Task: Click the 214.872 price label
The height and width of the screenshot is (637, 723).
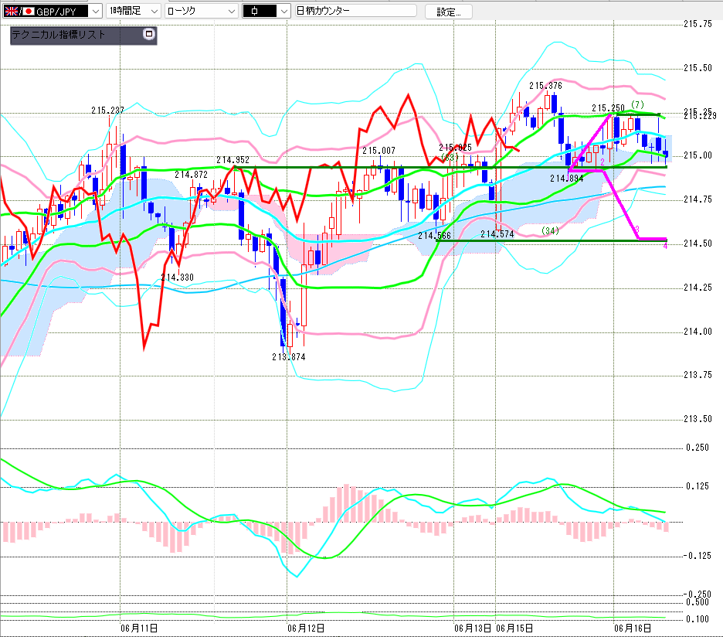Action: (191, 175)
